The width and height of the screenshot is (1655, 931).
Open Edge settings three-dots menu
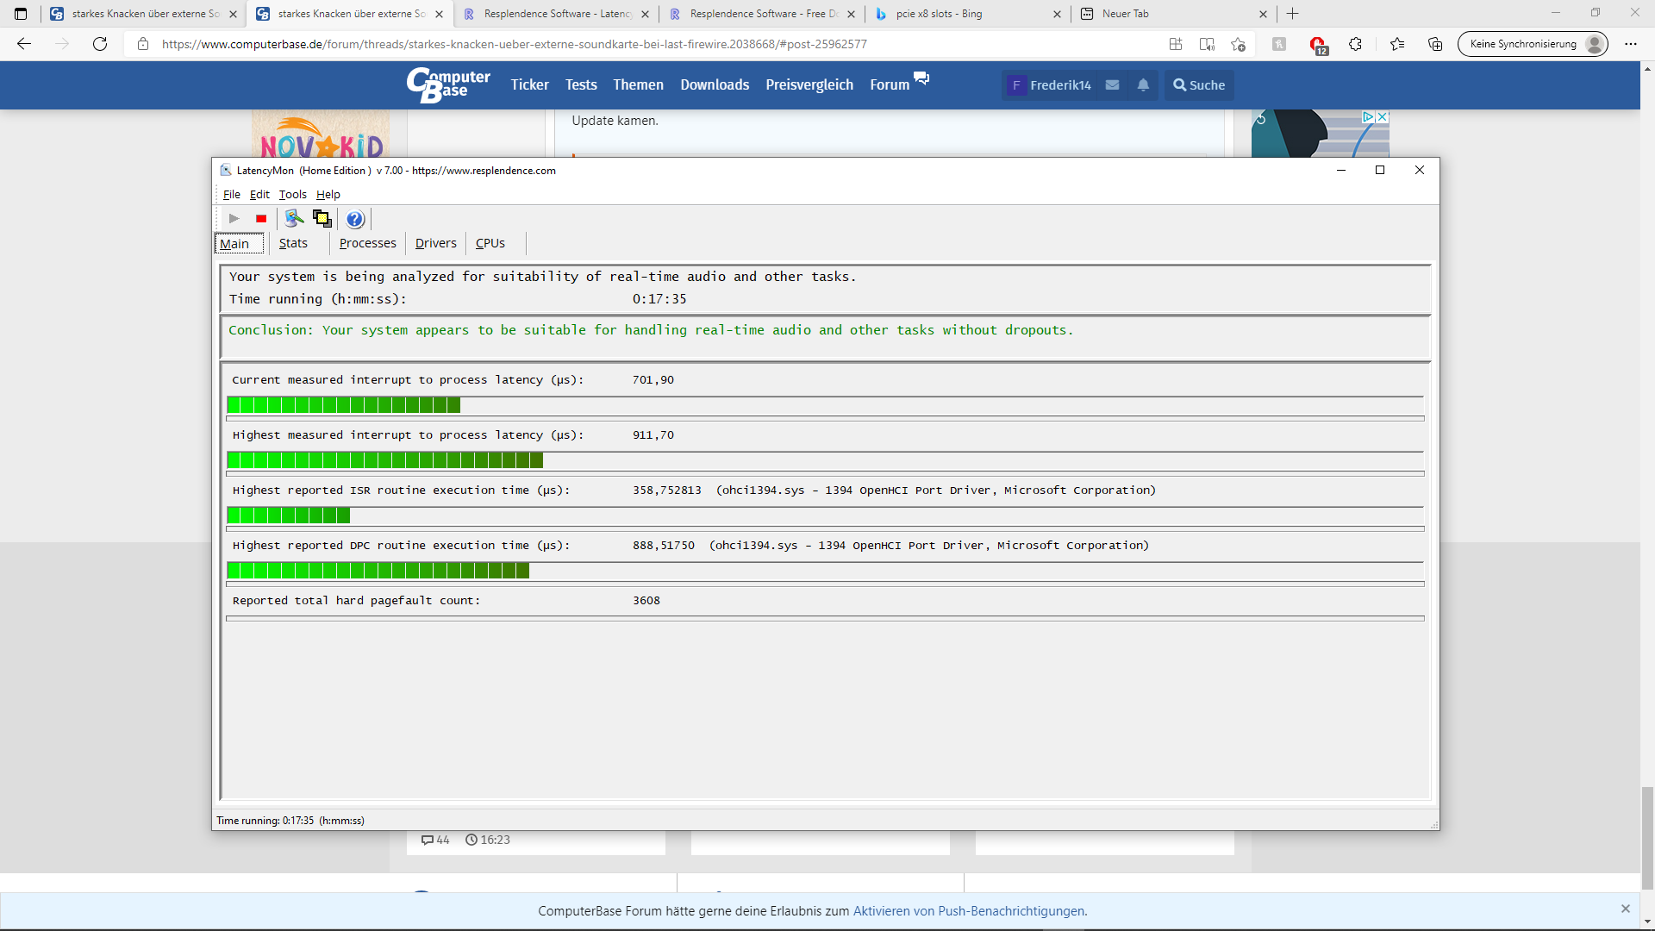[1630, 45]
